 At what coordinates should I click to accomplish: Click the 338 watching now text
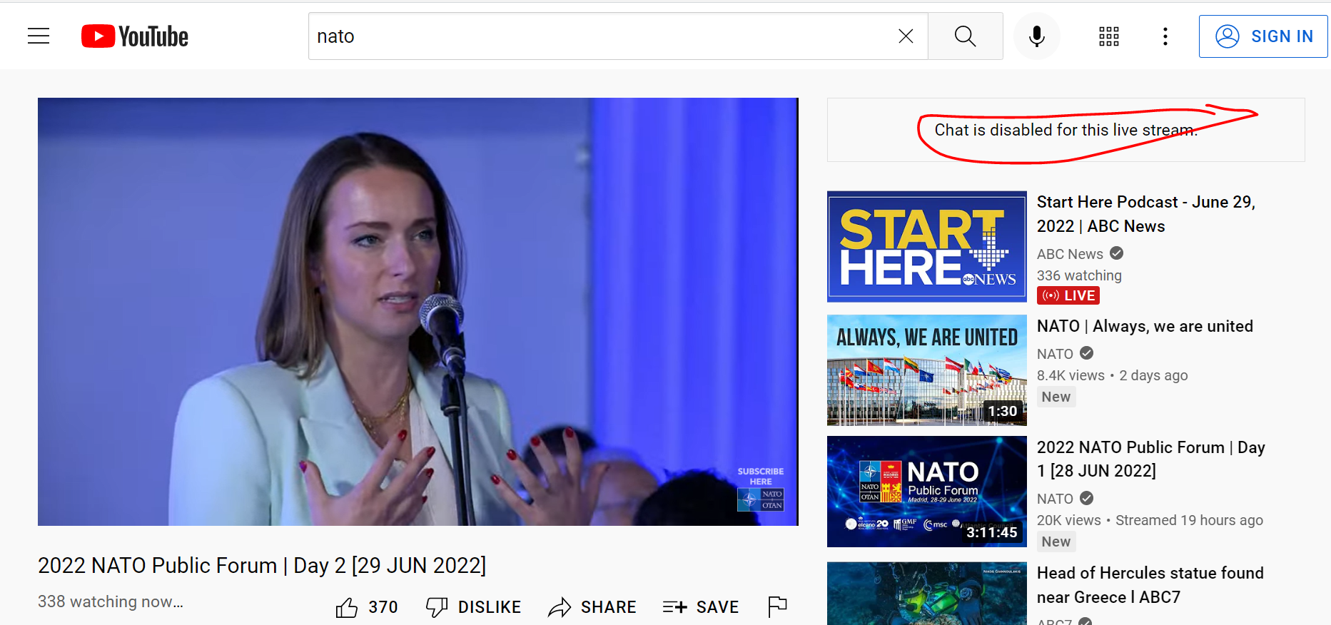pyautogui.click(x=111, y=601)
